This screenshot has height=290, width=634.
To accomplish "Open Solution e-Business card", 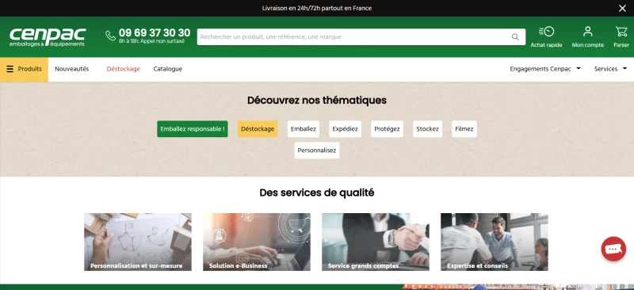I will tap(257, 242).
